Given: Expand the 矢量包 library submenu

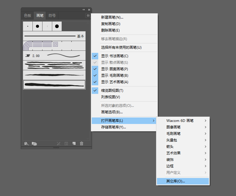Looking at the screenshot, I should (x=183, y=140).
